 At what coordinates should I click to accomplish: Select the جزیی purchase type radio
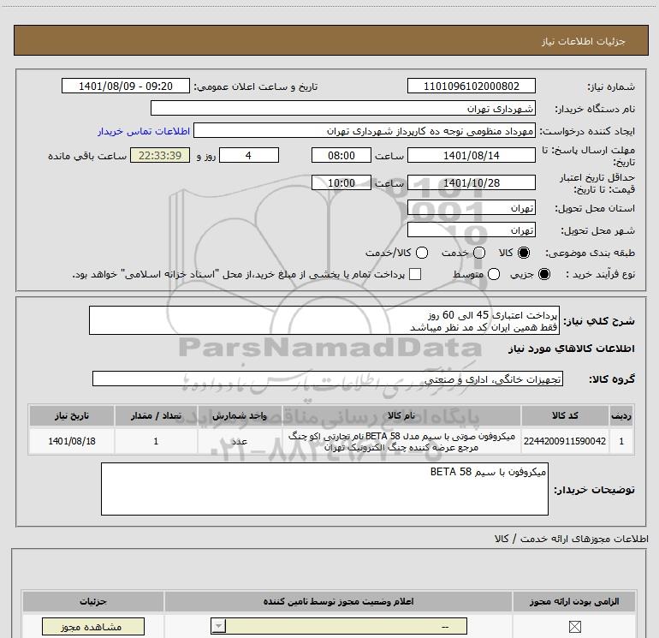pyautogui.click(x=544, y=274)
